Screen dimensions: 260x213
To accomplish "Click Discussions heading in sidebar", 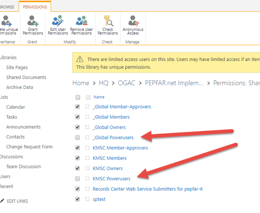I will 11,157.
